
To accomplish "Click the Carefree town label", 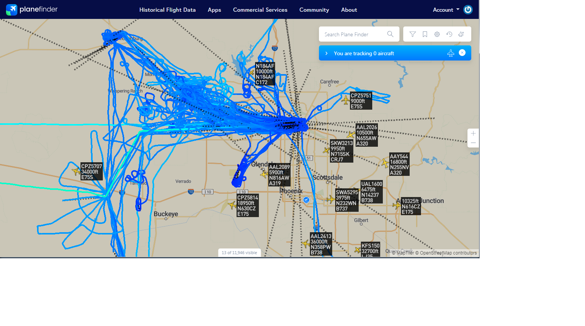I will [x=330, y=82].
